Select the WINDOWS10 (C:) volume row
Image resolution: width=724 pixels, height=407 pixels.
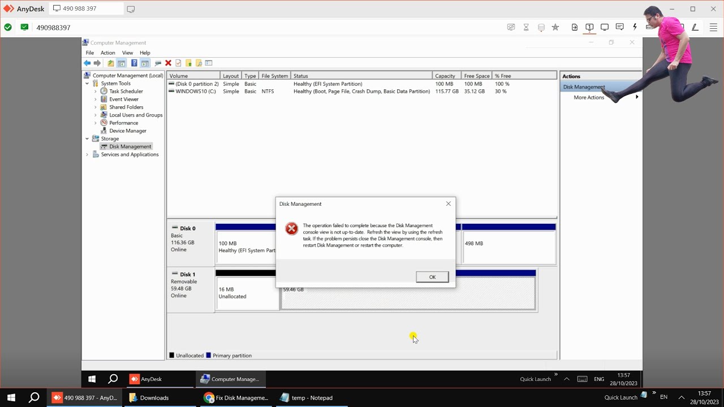[x=362, y=91]
